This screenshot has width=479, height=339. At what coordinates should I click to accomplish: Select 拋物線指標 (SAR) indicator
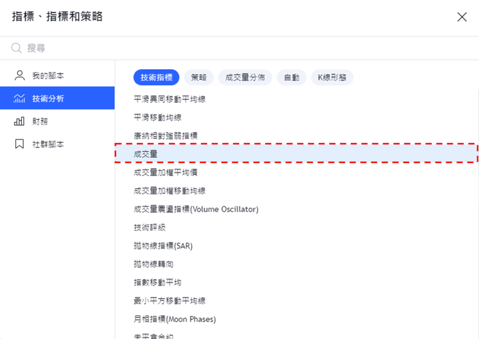point(163,245)
